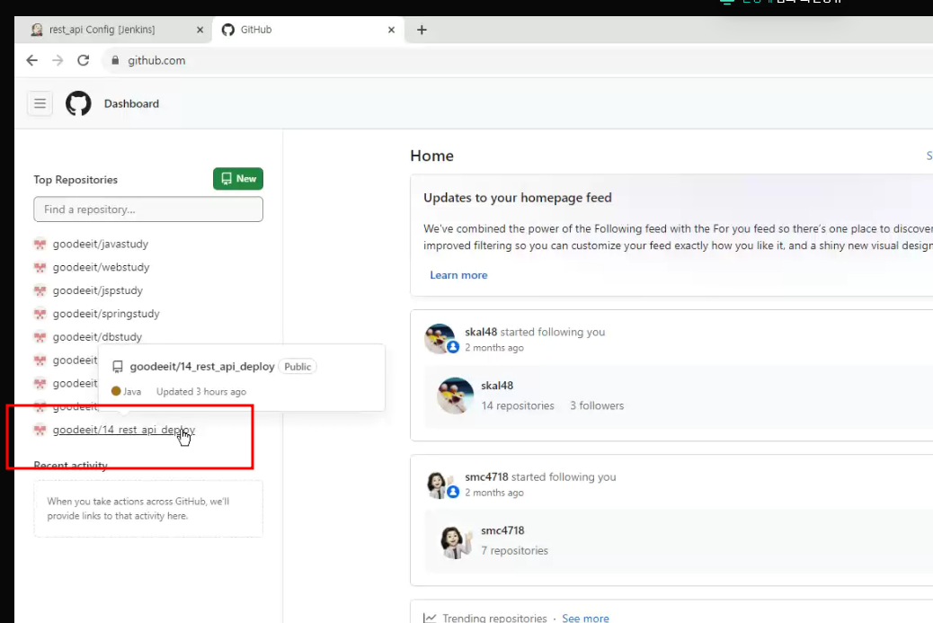Click skal48's 14 repositories text

point(518,405)
